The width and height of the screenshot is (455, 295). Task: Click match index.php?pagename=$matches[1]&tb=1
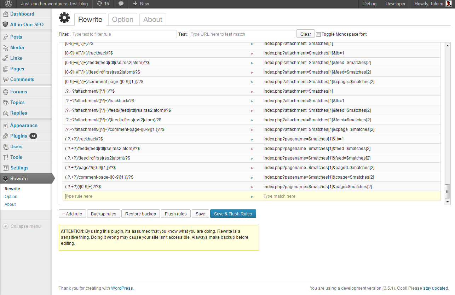[x=304, y=139]
